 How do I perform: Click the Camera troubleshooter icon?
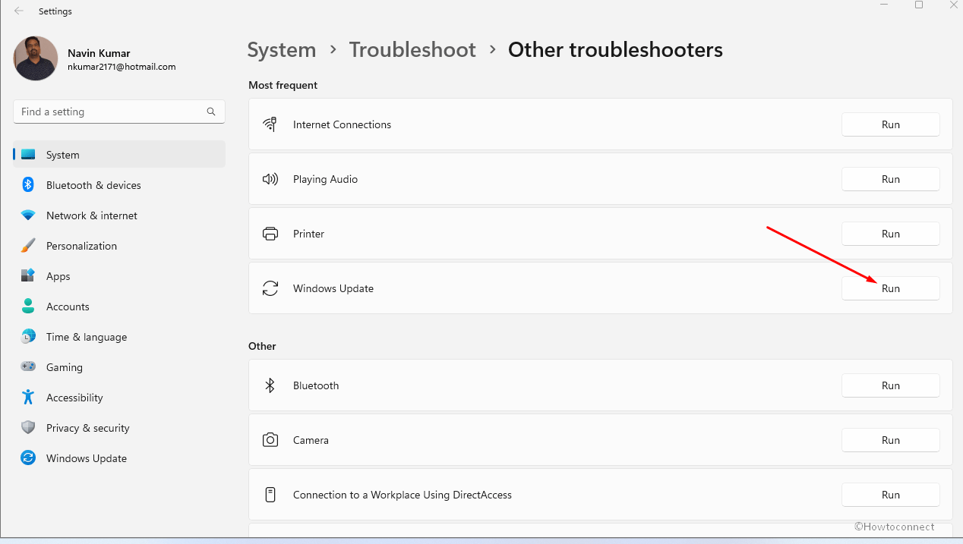tap(270, 440)
